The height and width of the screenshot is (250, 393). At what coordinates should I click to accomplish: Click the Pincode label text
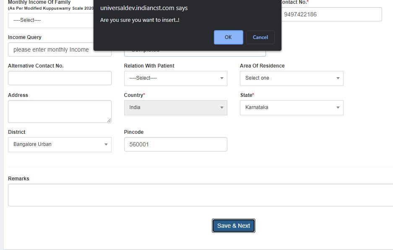click(133, 132)
